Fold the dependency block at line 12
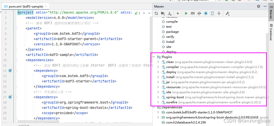The image size is (274, 126). [16, 71]
